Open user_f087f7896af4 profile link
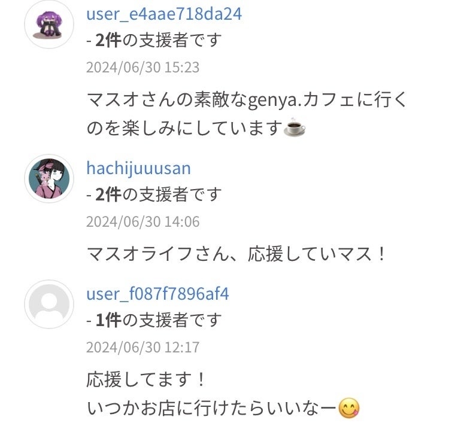The width and height of the screenshot is (449, 426). coord(157,294)
